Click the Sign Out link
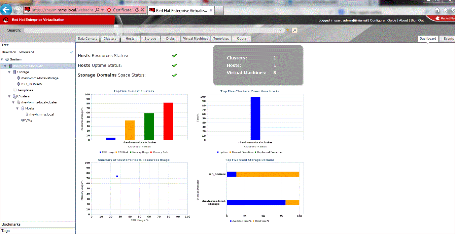 pyautogui.click(x=417, y=20)
